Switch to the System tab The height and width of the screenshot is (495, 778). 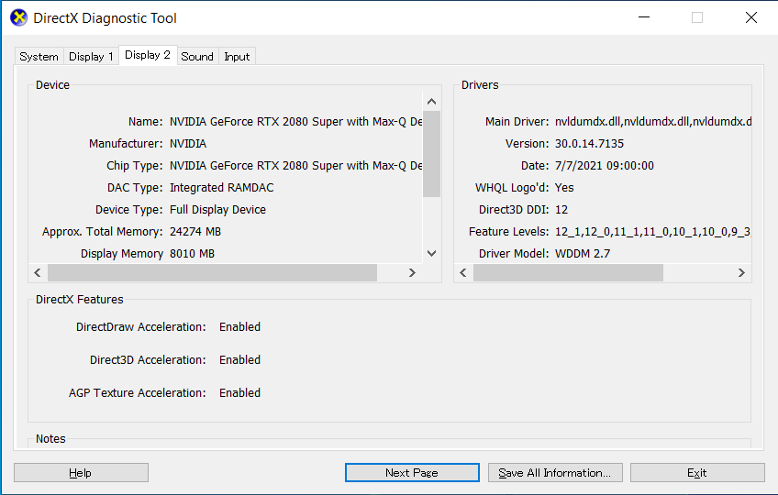click(39, 57)
